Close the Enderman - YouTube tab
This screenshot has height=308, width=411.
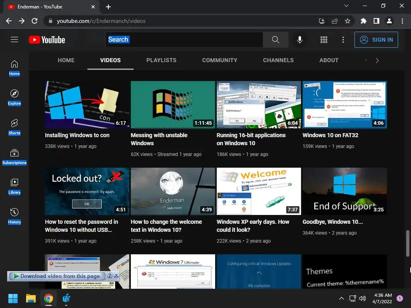point(93,7)
